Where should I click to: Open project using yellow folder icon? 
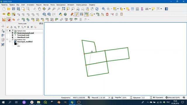tap(8, 9)
